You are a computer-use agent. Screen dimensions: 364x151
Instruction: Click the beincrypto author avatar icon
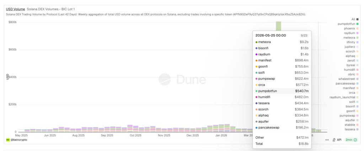[8, 140]
